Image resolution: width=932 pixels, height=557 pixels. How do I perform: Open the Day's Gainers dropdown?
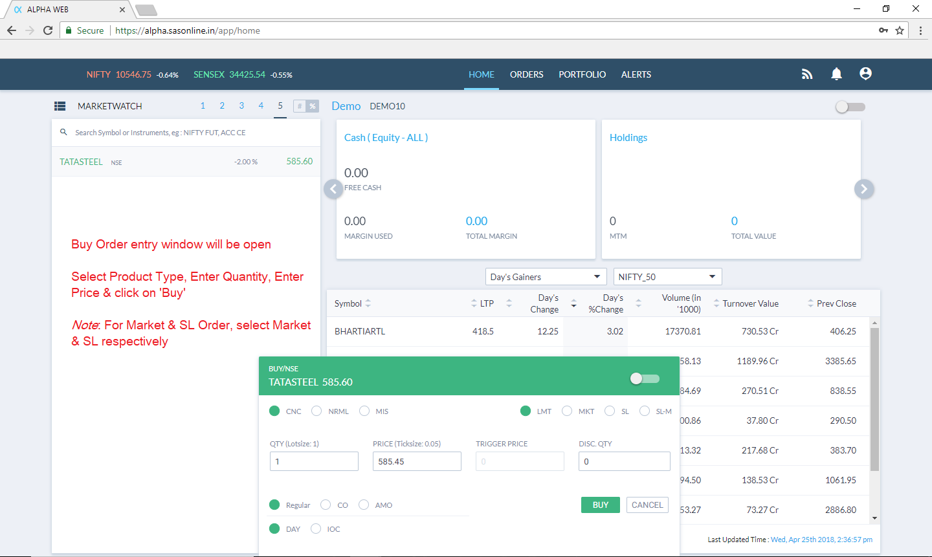(546, 277)
